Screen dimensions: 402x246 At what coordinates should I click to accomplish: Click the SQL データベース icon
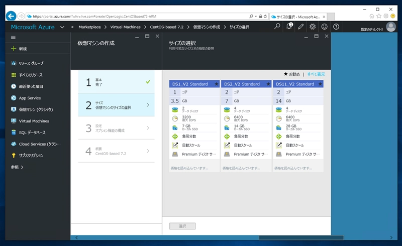(x=14, y=133)
